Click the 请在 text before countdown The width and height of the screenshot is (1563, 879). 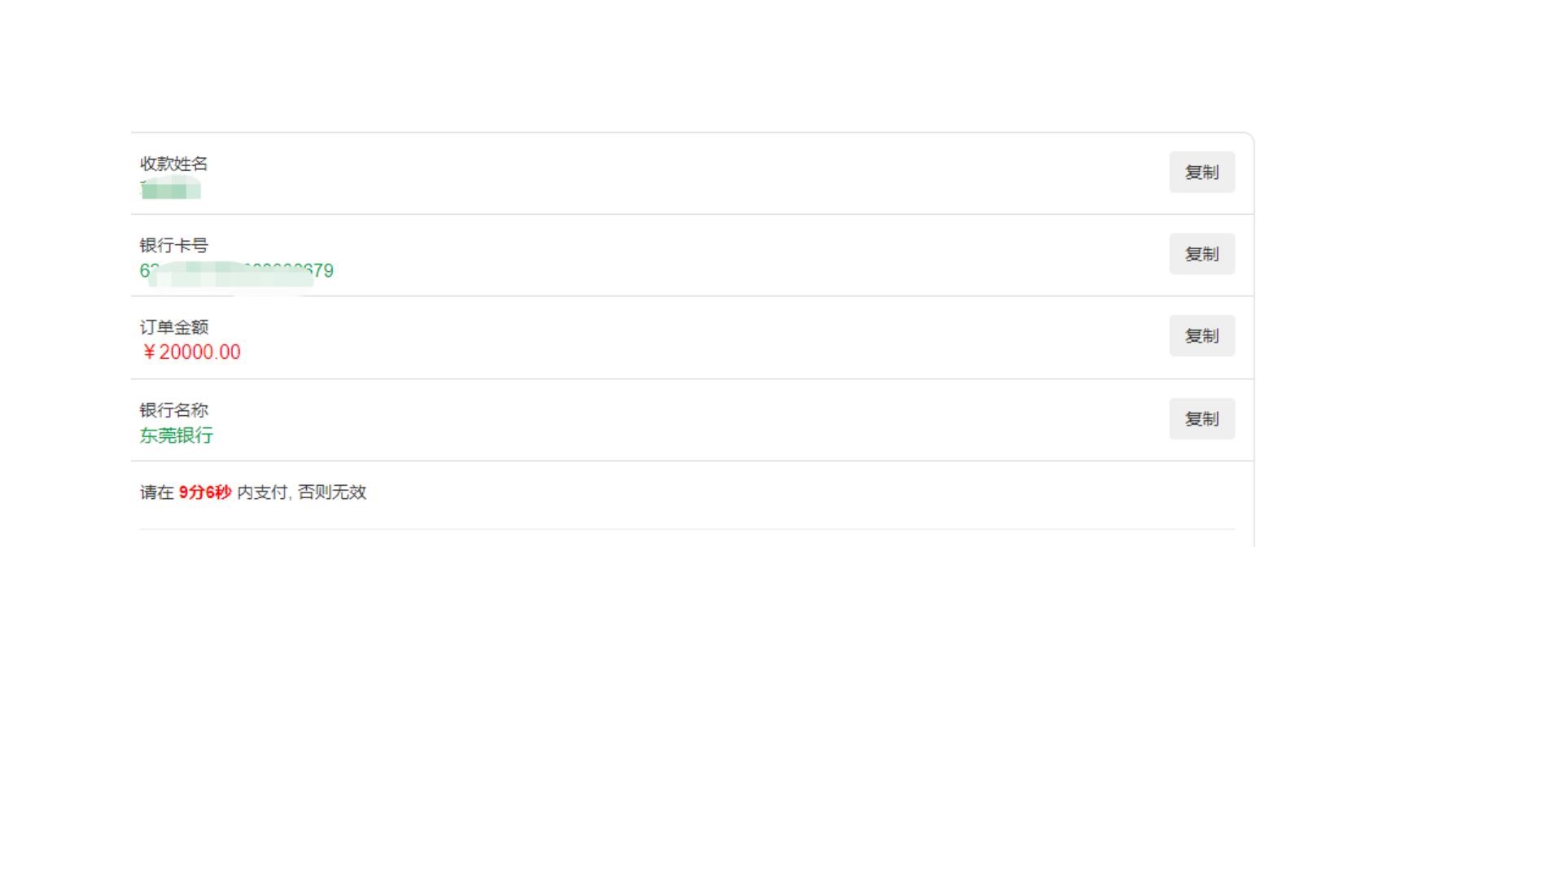tap(156, 492)
